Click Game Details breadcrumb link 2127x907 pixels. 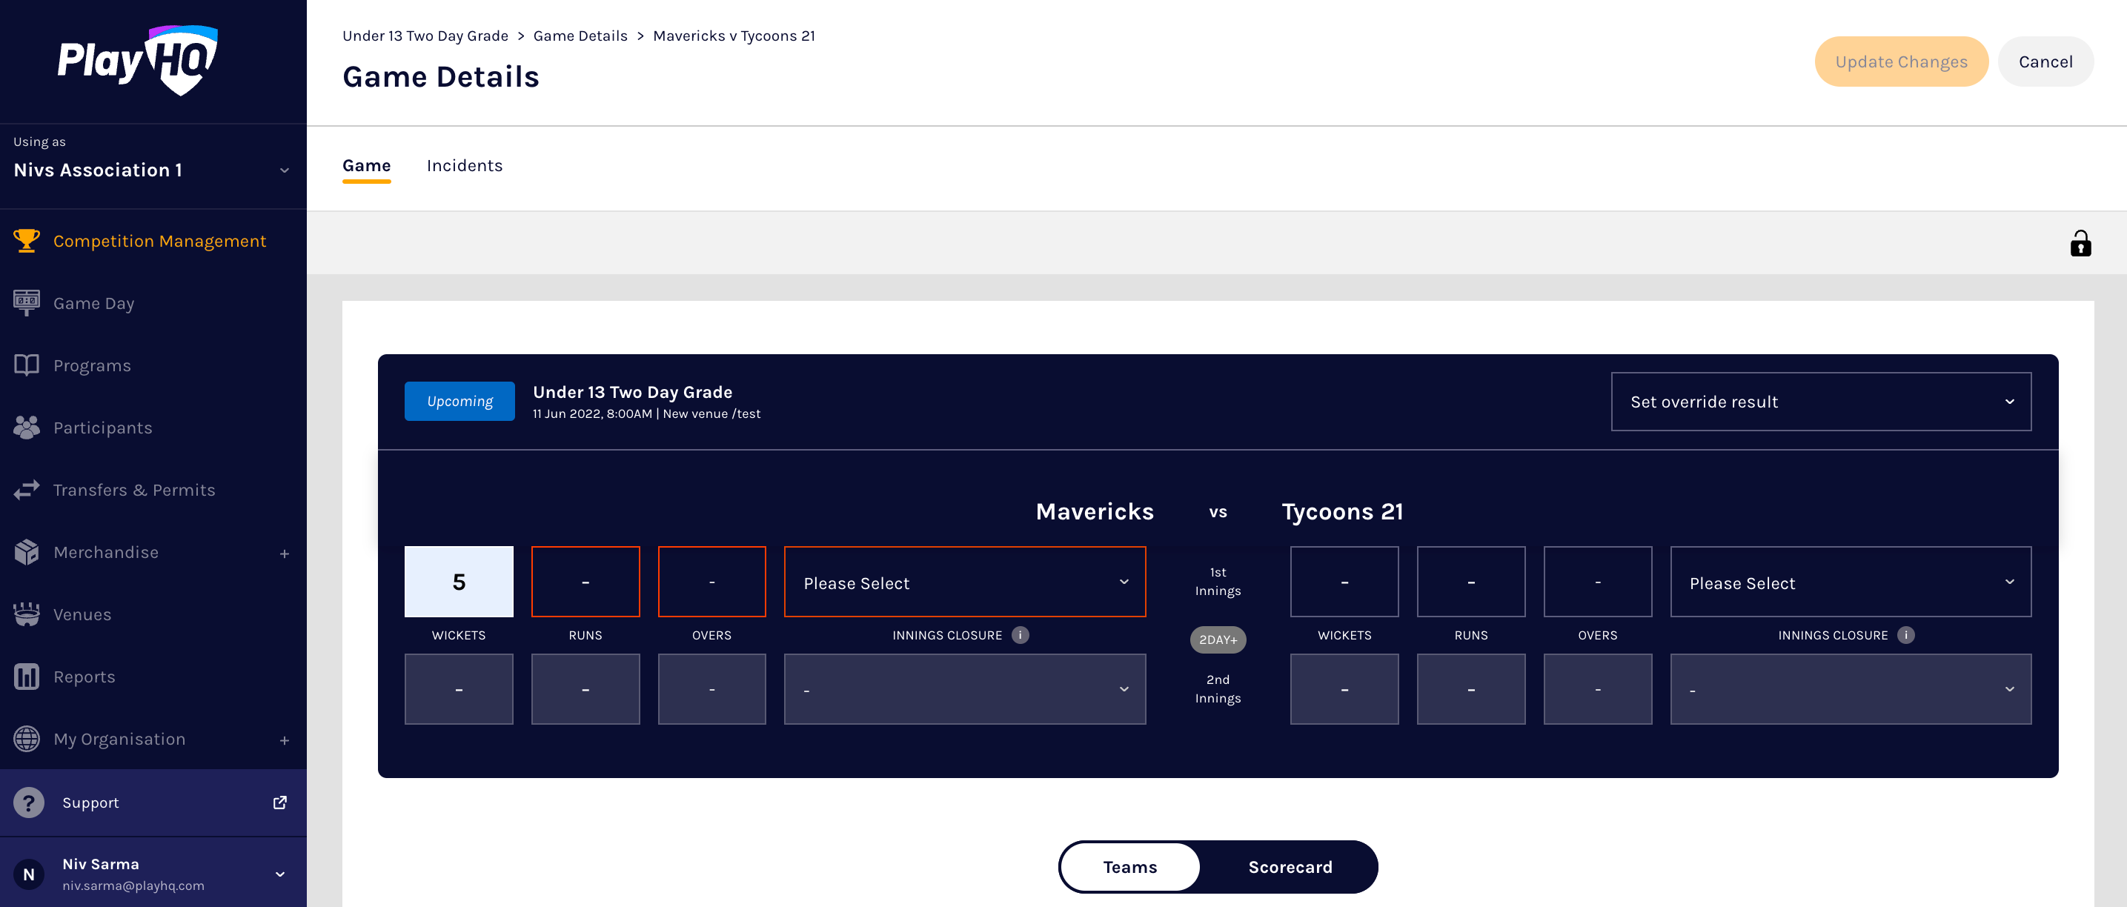point(580,36)
